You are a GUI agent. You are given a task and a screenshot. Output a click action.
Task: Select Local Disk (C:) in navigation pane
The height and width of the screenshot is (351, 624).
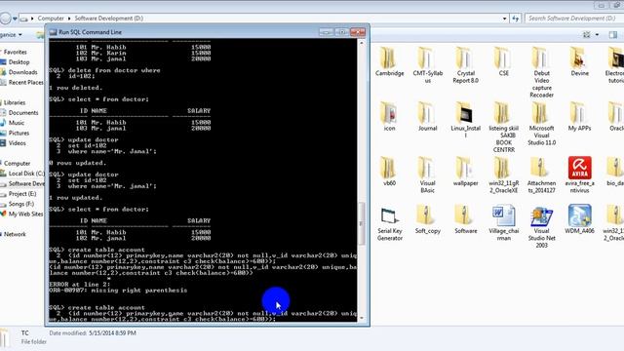click(26, 174)
